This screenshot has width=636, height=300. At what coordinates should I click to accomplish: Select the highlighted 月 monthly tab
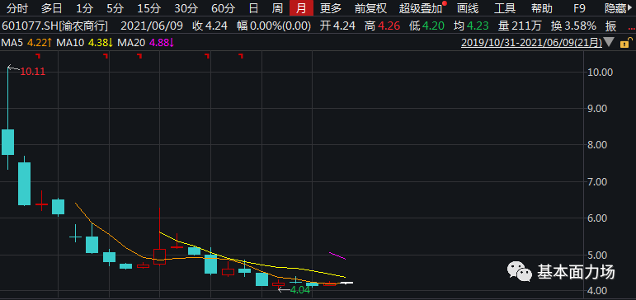pos(301,7)
